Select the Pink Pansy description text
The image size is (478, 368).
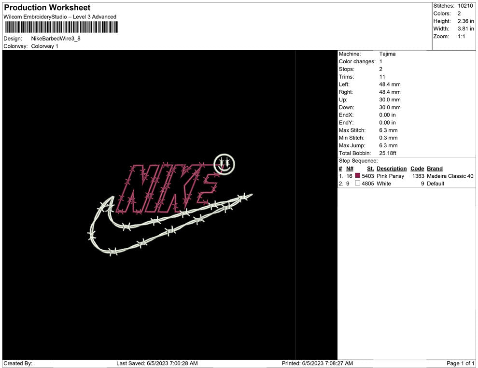click(x=391, y=176)
